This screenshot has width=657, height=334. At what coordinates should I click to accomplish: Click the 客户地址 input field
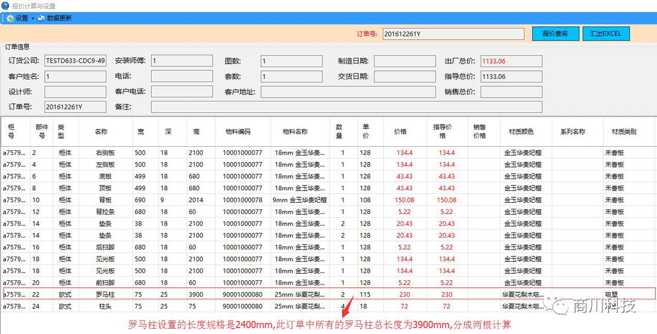pos(348,92)
